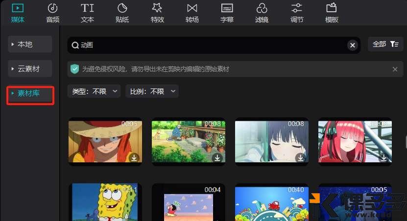The height and width of the screenshot is (221, 407).
Task: Expand the 本地 (Local) section
Action: pyautogui.click(x=30, y=44)
